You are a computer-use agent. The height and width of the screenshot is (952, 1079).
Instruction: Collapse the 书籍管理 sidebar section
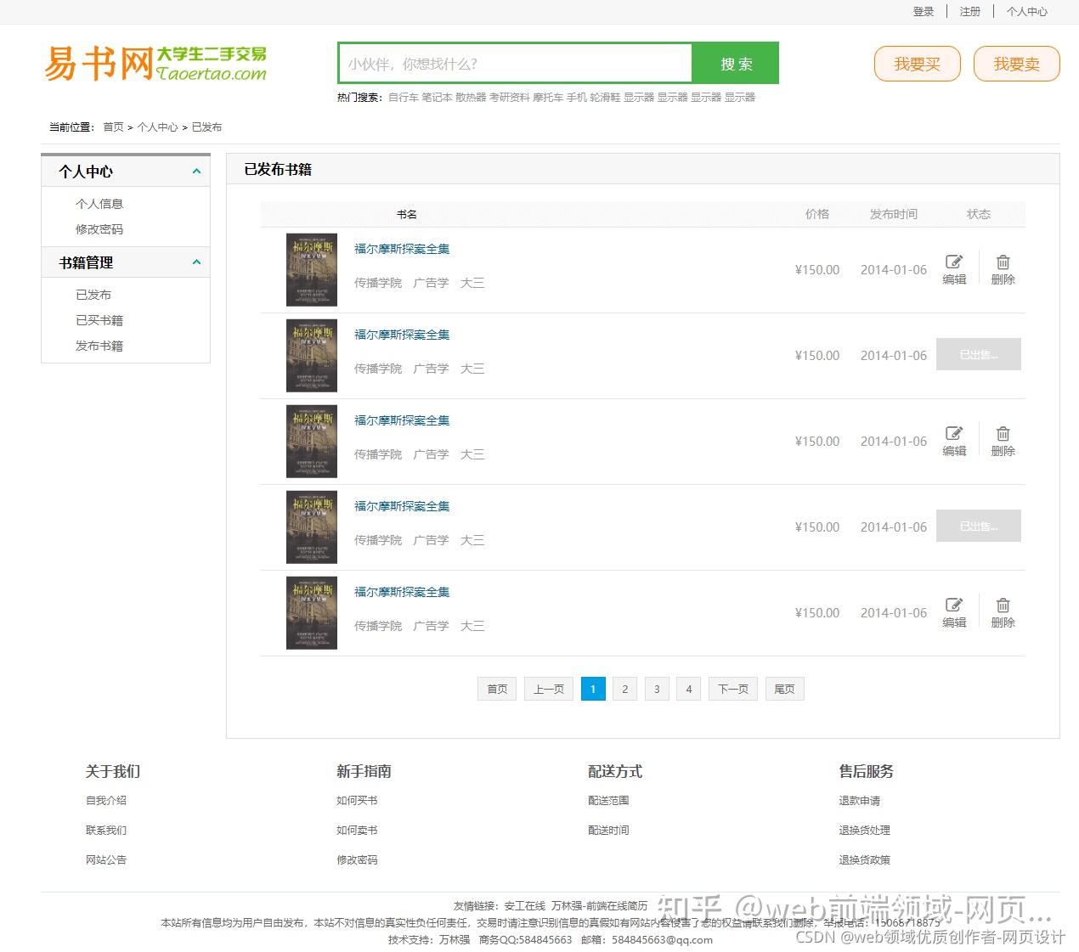click(196, 262)
